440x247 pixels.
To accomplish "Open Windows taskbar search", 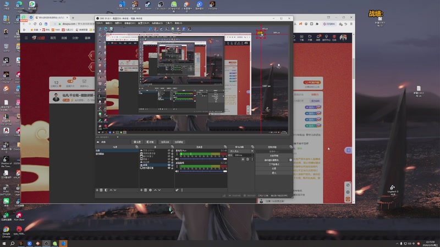I will [x=12, y=244].
